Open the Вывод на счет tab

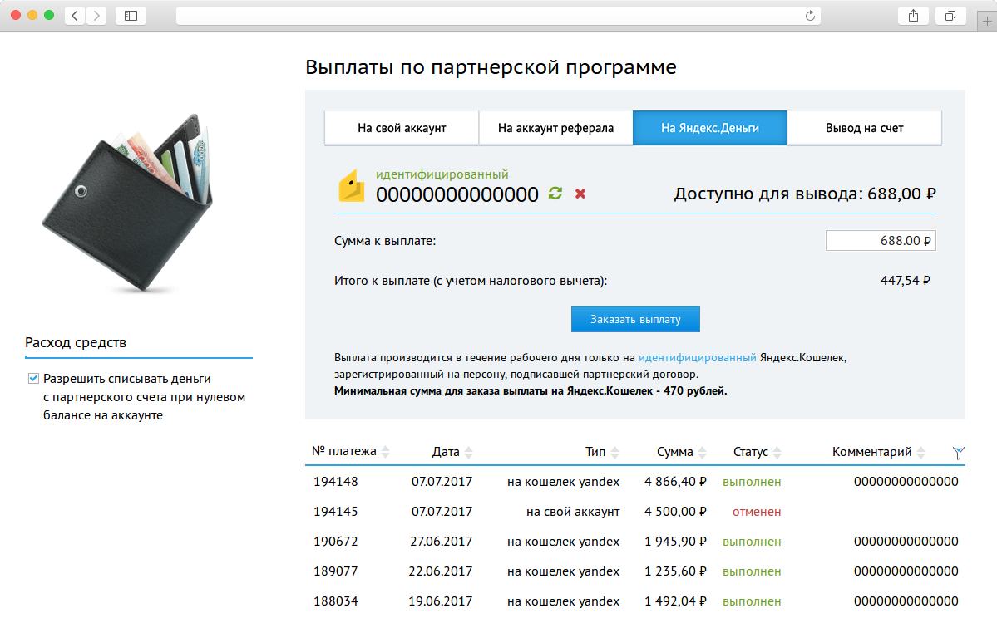point(864,128)
